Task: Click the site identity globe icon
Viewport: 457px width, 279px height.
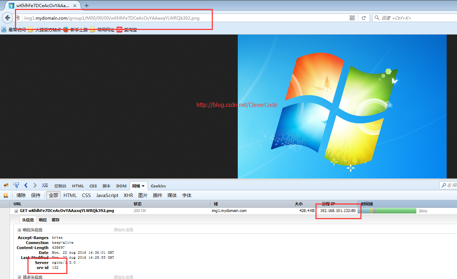Action: tap(18, 18)
